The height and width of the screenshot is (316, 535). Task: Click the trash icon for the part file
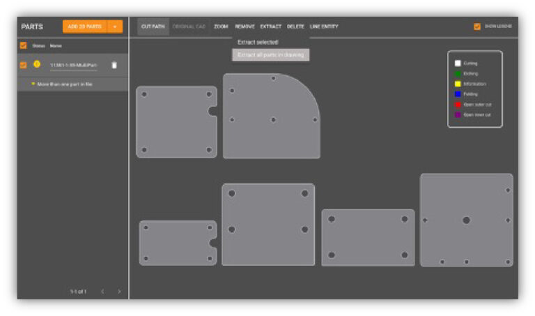pyautogui.click(x=114, y=65)
